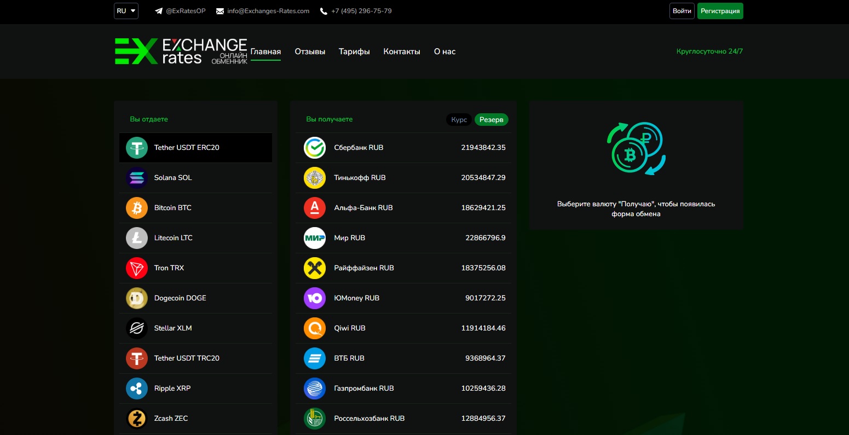Viewport: 849px width, 435px height.
Task: Click the Райффайзен yellow logo icon
Action: [315, 268]
